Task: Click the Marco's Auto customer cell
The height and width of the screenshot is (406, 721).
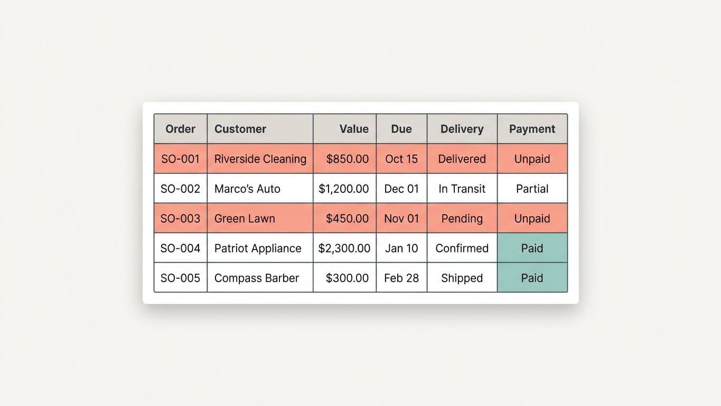Action: [x=260, y=188]
